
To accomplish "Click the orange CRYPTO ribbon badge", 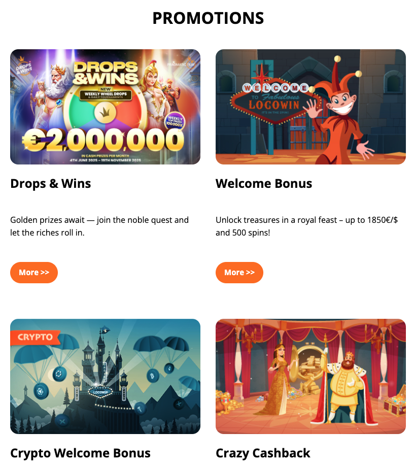I will point(35,338).
